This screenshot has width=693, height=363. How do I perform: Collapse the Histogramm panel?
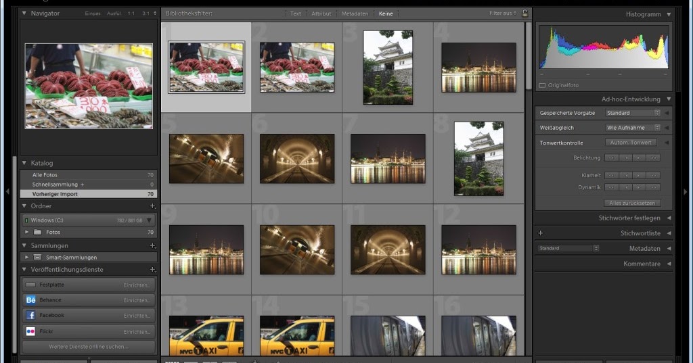pyautogui.click(x=669, y=14)
